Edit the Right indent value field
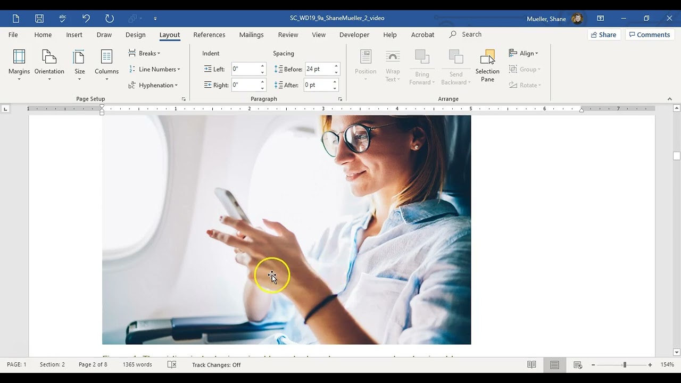 [245, 85]
